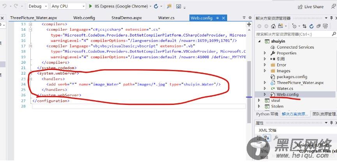The height and width of the screenshot is (162, 337).
Task: Click the find-in-files icon in the toolbar
Action: point(169,7)
